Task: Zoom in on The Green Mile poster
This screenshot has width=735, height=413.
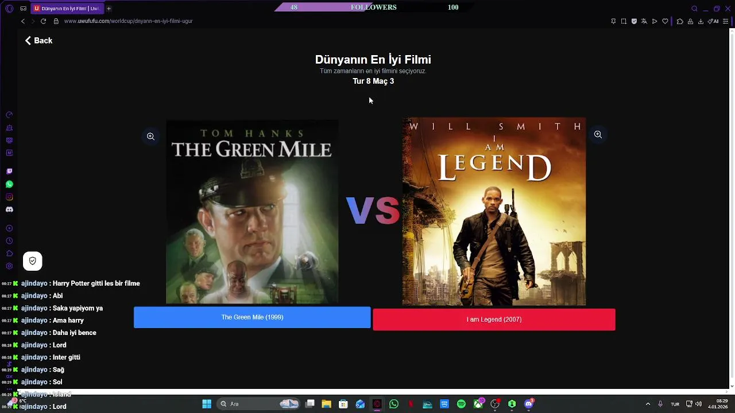Action: pyautogui.click(x=150, y=137)
